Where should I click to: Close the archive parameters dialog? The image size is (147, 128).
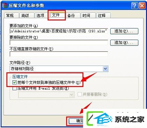click(x=142, y=5)
